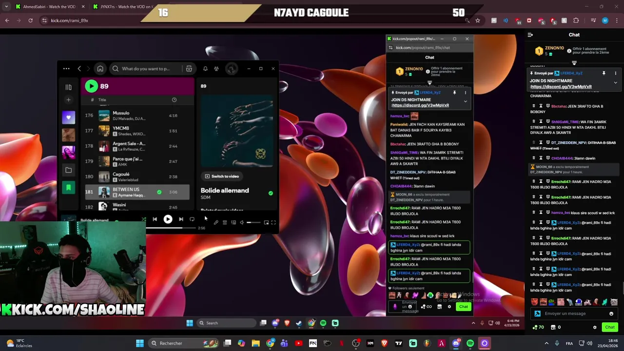Sort playlist by the Title column
The width and height of the screenshot is (624, 351).
pos(102,100)
